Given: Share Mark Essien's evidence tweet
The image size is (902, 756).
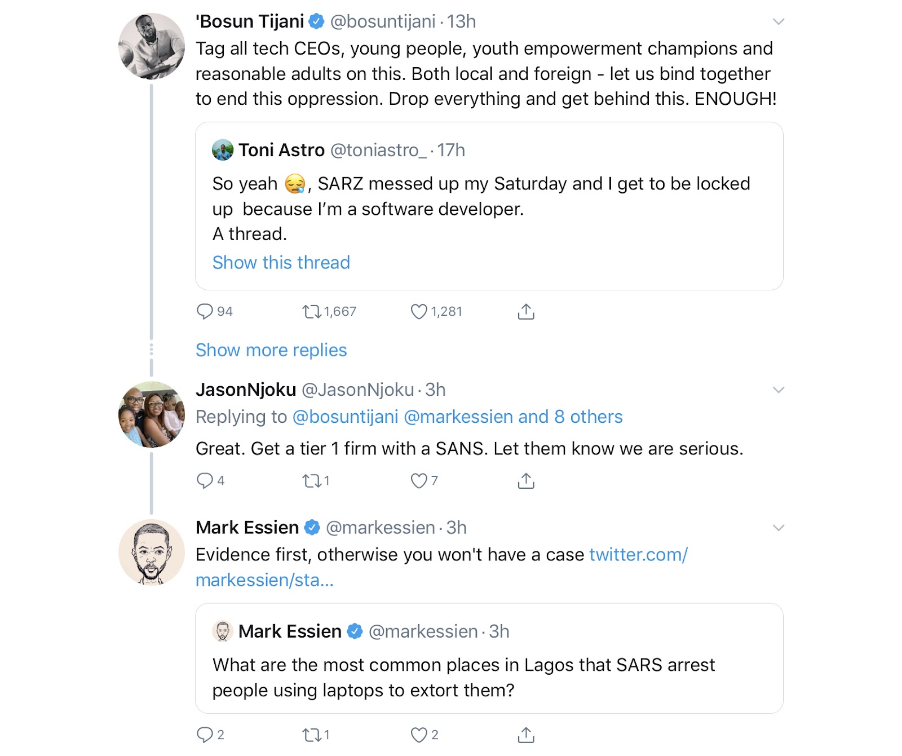Looking at the screenshot, I should 526,735.
